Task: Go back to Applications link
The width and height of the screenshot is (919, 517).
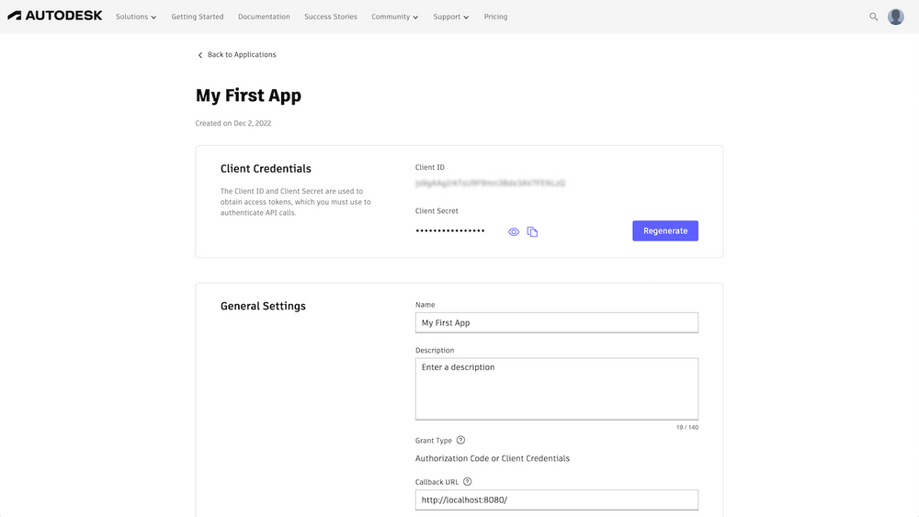Action: pyautogui.click(x=242, y=54)
